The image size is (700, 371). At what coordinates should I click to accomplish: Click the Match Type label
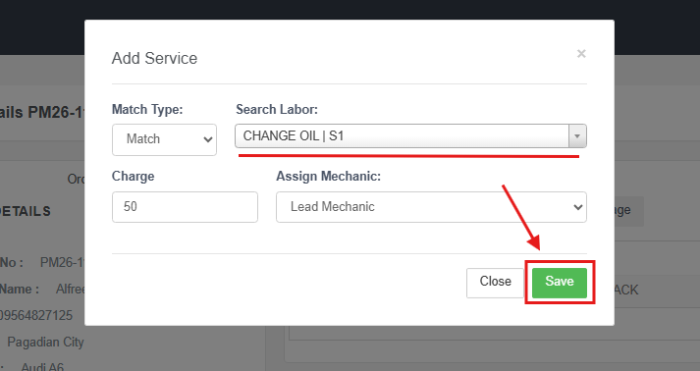(x=147, y=109)
